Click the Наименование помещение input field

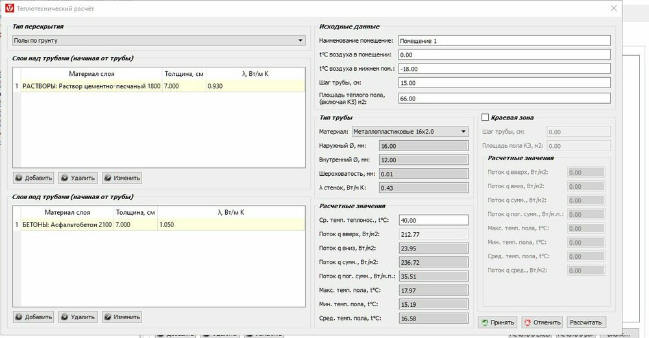[504, 41]
